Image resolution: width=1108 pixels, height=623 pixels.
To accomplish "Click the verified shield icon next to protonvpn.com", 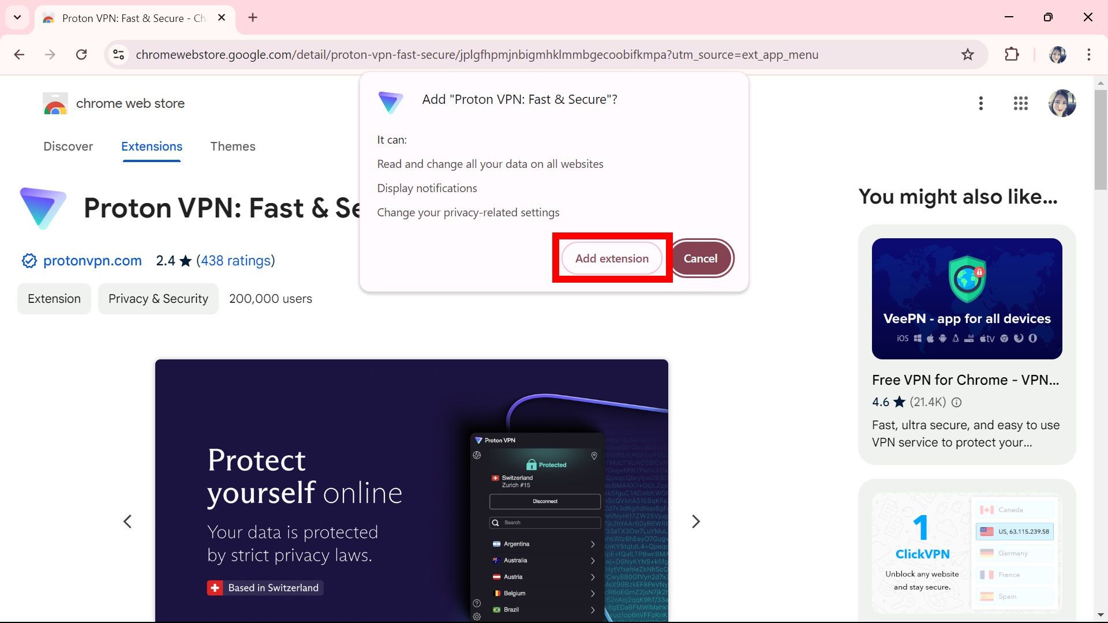I will pyautogui.click(x=28, y=261).
